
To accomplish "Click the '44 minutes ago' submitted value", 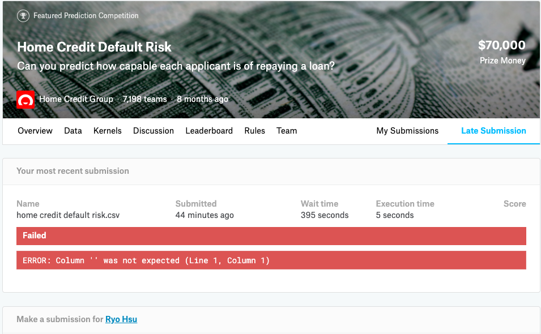I will (205, 216).
